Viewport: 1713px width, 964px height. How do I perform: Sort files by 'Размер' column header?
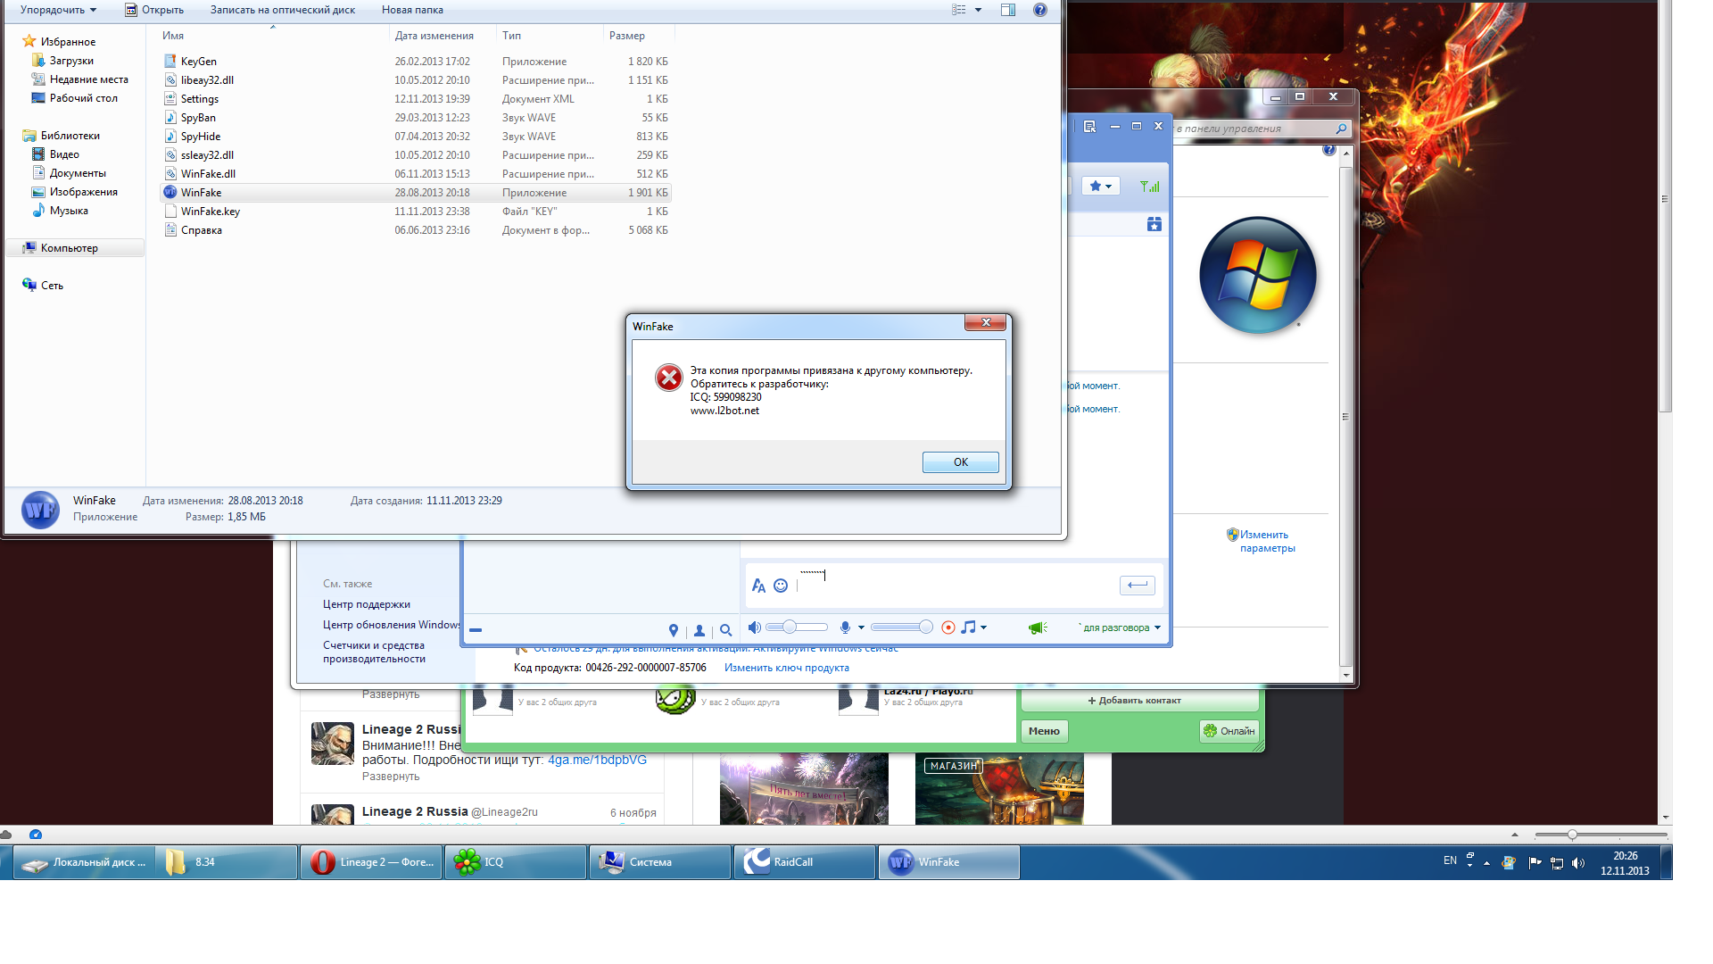(x=639, y=36)
